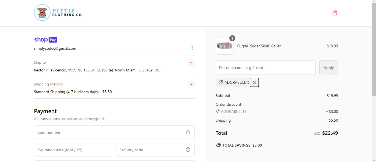Focus the Card number field
Image resolution: width=376 pixels, height=162 pixels.
[114, 132]
